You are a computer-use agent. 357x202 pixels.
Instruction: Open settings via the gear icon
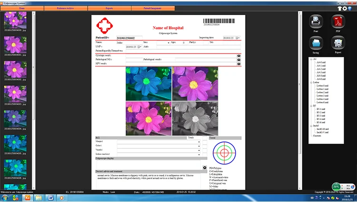click(x=344, y=9)
